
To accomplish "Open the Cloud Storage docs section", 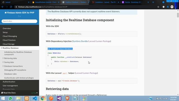I will 9,44.
